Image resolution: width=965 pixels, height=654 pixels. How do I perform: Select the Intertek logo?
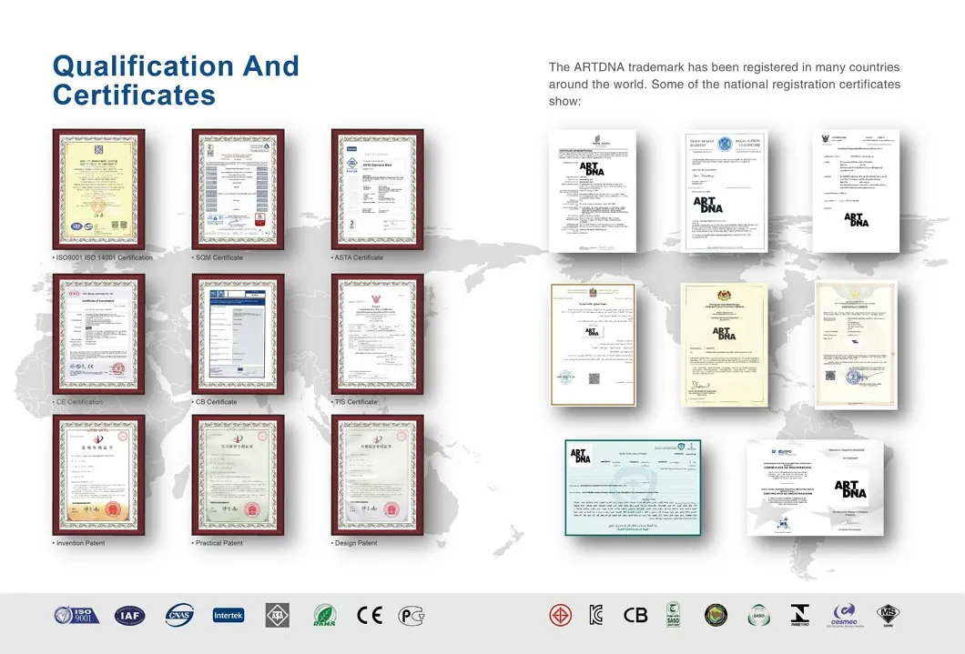coord(228,615)
